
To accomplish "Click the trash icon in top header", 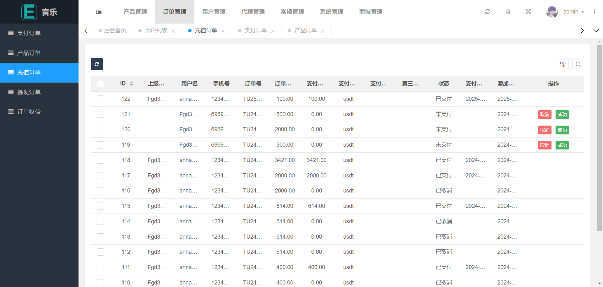I will (508, 12).
